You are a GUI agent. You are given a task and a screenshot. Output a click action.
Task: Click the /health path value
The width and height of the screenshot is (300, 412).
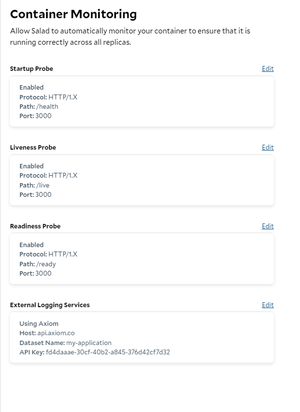pos(47,106)
